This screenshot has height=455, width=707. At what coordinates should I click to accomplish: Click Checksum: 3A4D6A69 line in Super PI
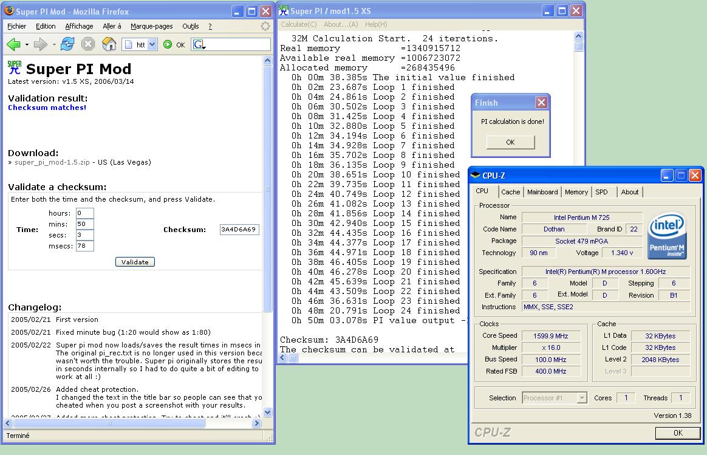[329, 340]
